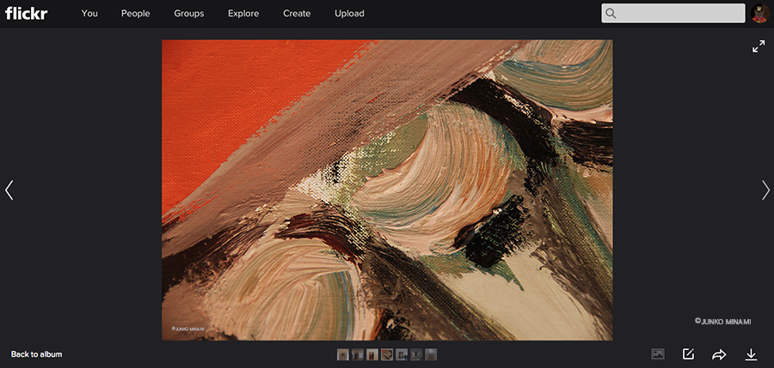Click the Upload link
The image size is (774, 368).
coord(349,14)
